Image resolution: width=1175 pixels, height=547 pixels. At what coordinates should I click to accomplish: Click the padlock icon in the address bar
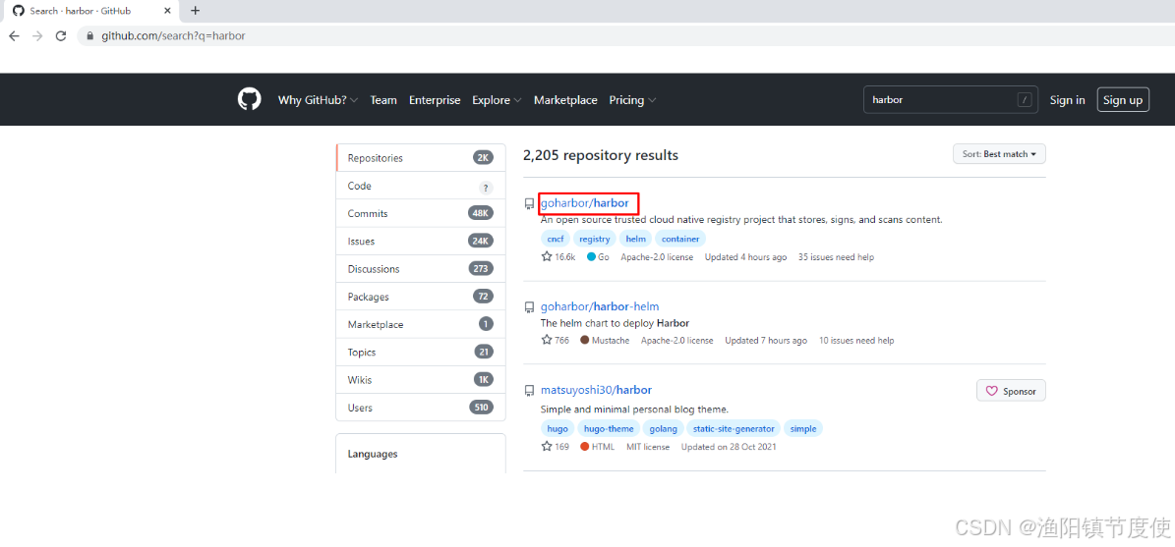(x=90, y=36)
